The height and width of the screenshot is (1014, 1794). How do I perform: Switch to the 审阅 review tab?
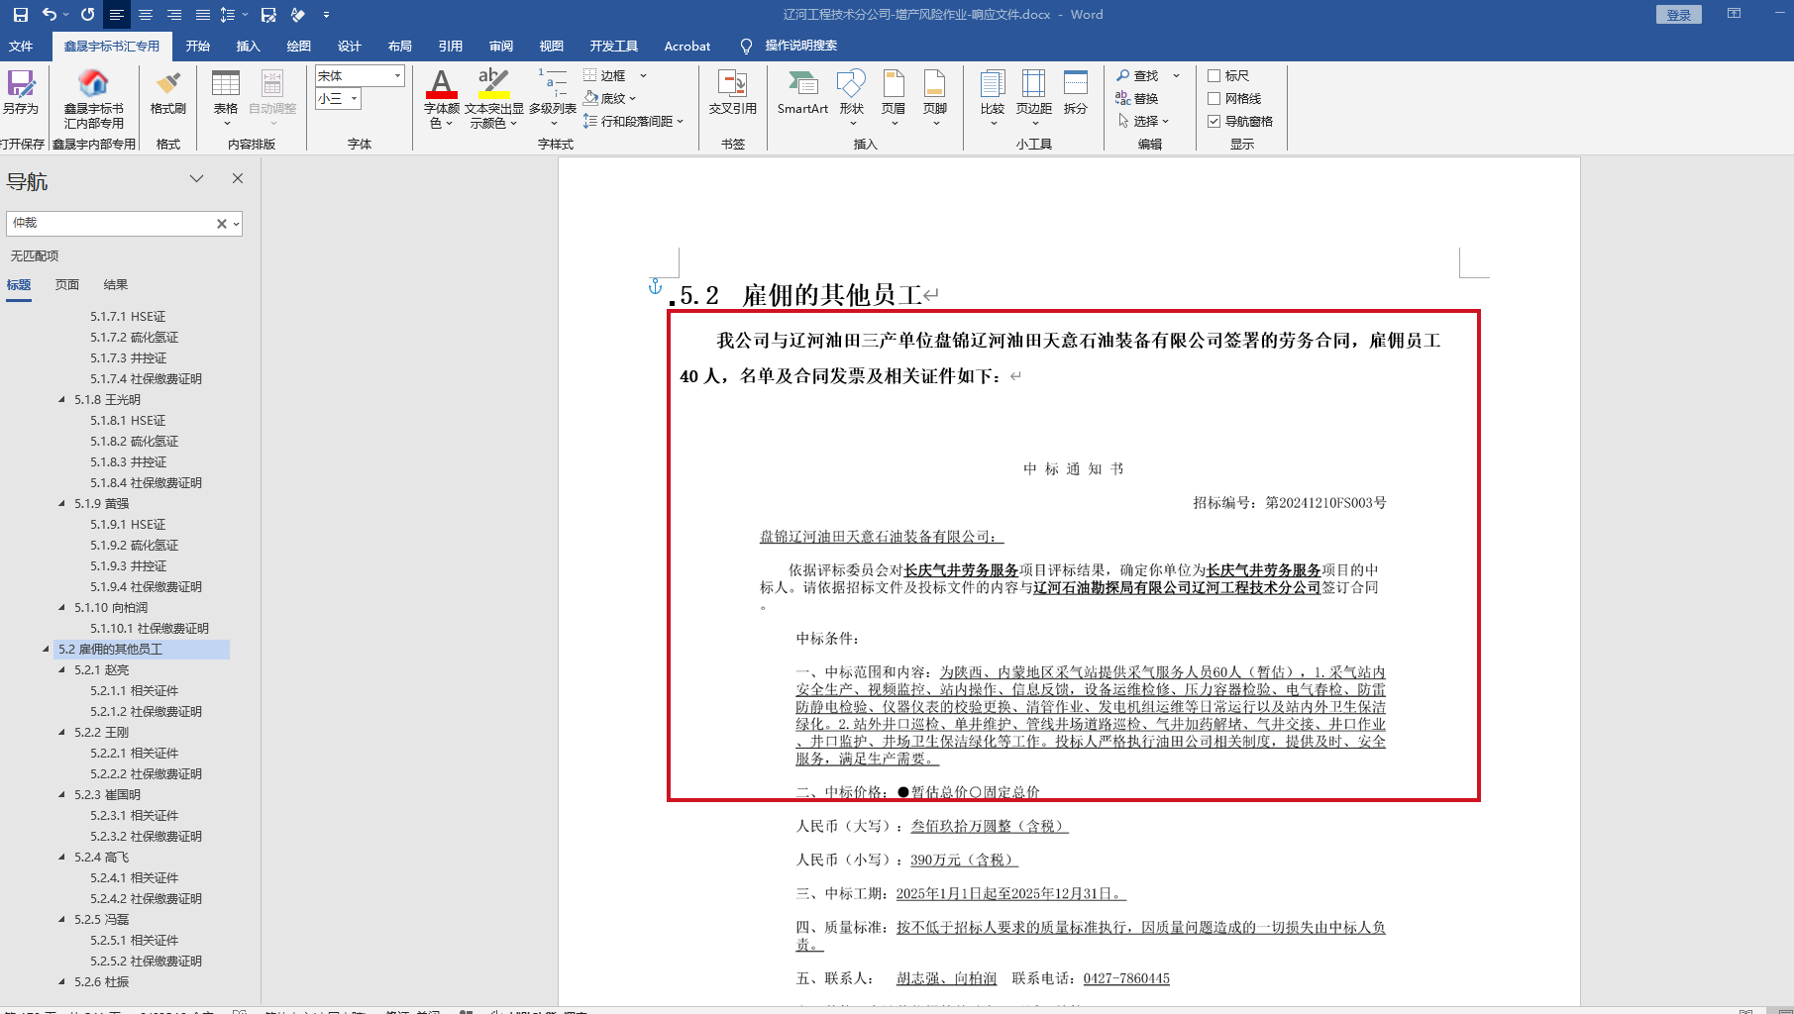(501, 46)
